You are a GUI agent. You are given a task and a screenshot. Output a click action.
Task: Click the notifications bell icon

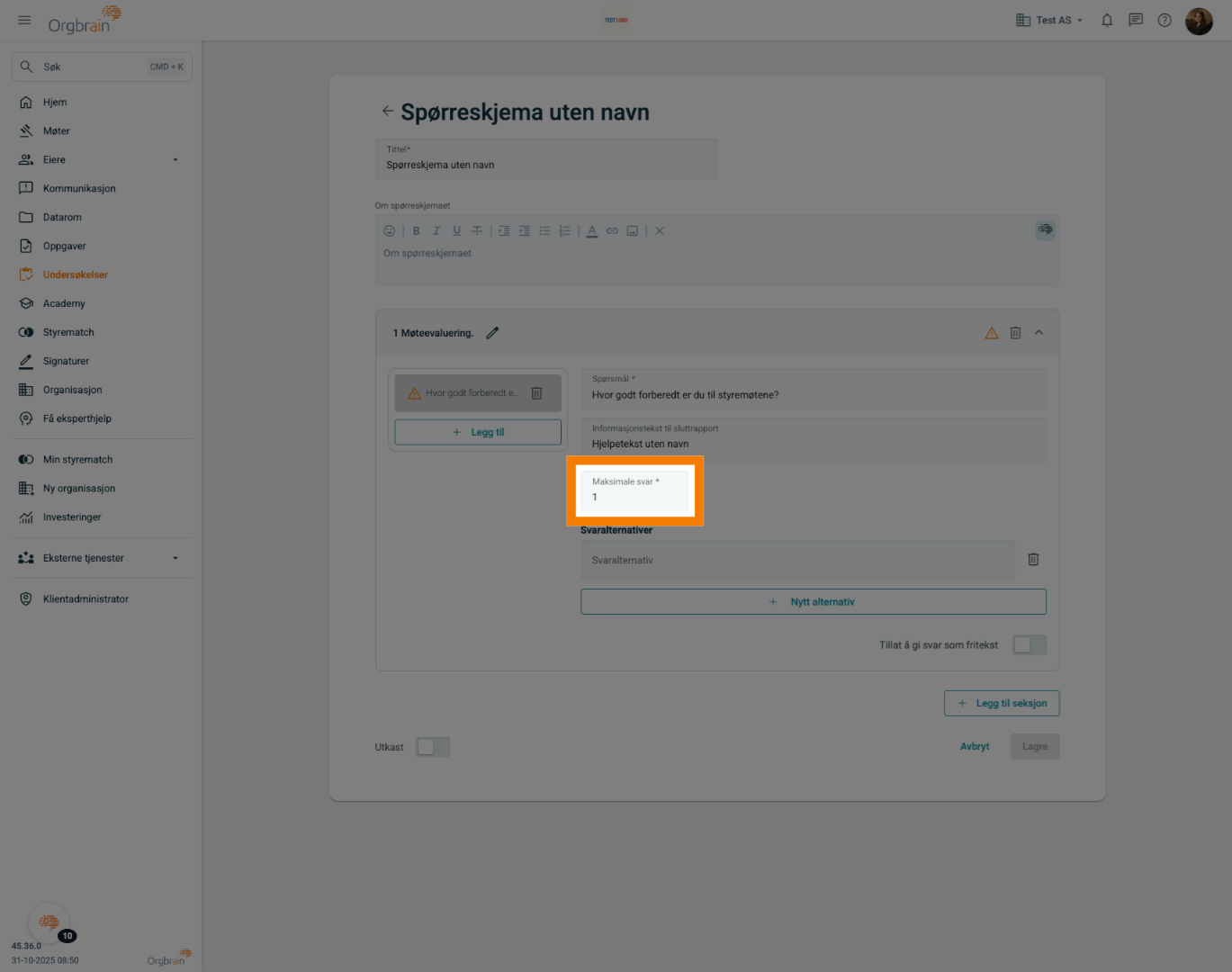(1107, 20)
